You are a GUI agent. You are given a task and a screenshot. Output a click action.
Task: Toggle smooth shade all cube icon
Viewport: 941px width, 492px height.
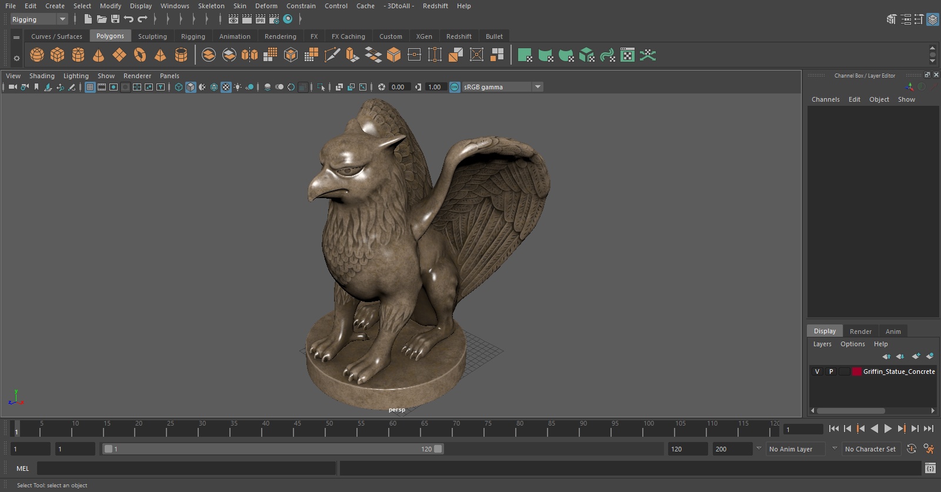[191, 87]
